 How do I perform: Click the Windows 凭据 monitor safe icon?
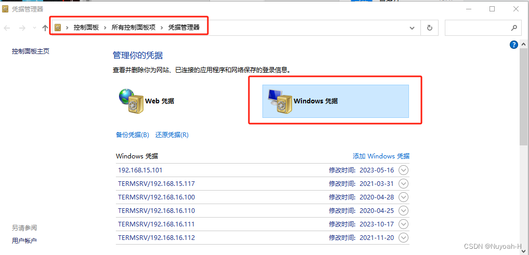(x=280, y=101)
